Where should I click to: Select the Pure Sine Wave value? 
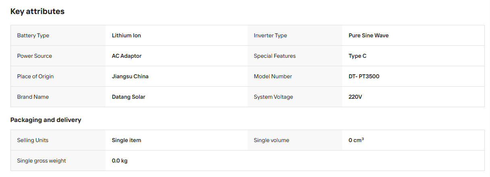click(x=368, y=35)
